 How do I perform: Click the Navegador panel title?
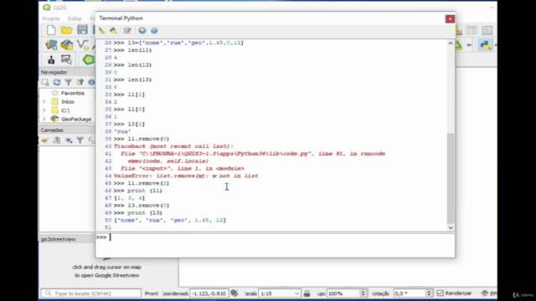point(54,72)
